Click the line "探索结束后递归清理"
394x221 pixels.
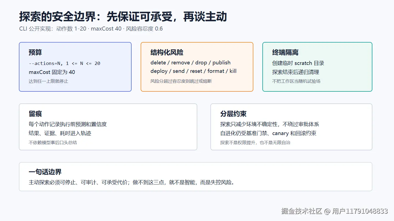296,72
